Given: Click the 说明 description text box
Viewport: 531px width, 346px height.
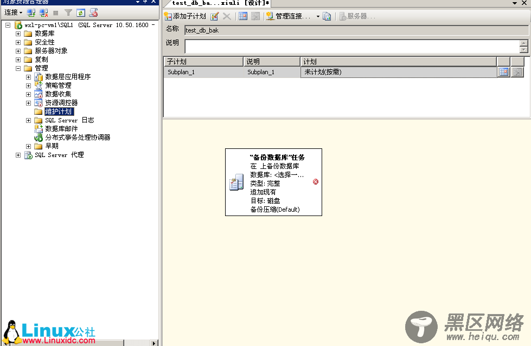Looking at the screenshot, I should coord(352,47).
